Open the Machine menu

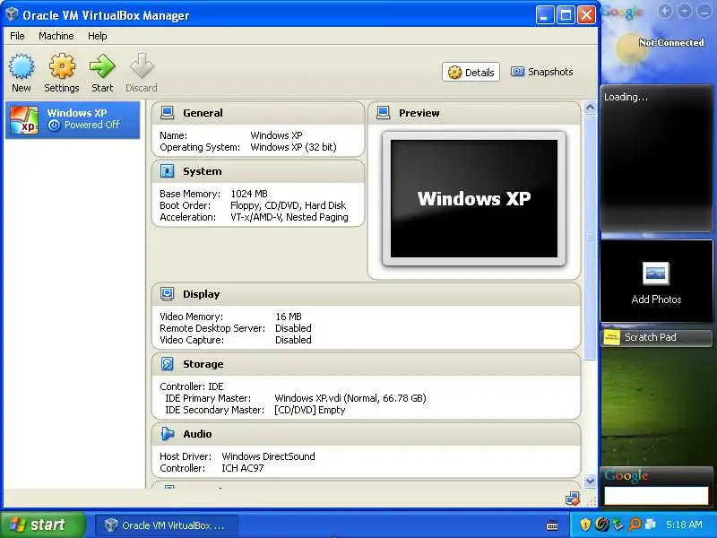56,36
